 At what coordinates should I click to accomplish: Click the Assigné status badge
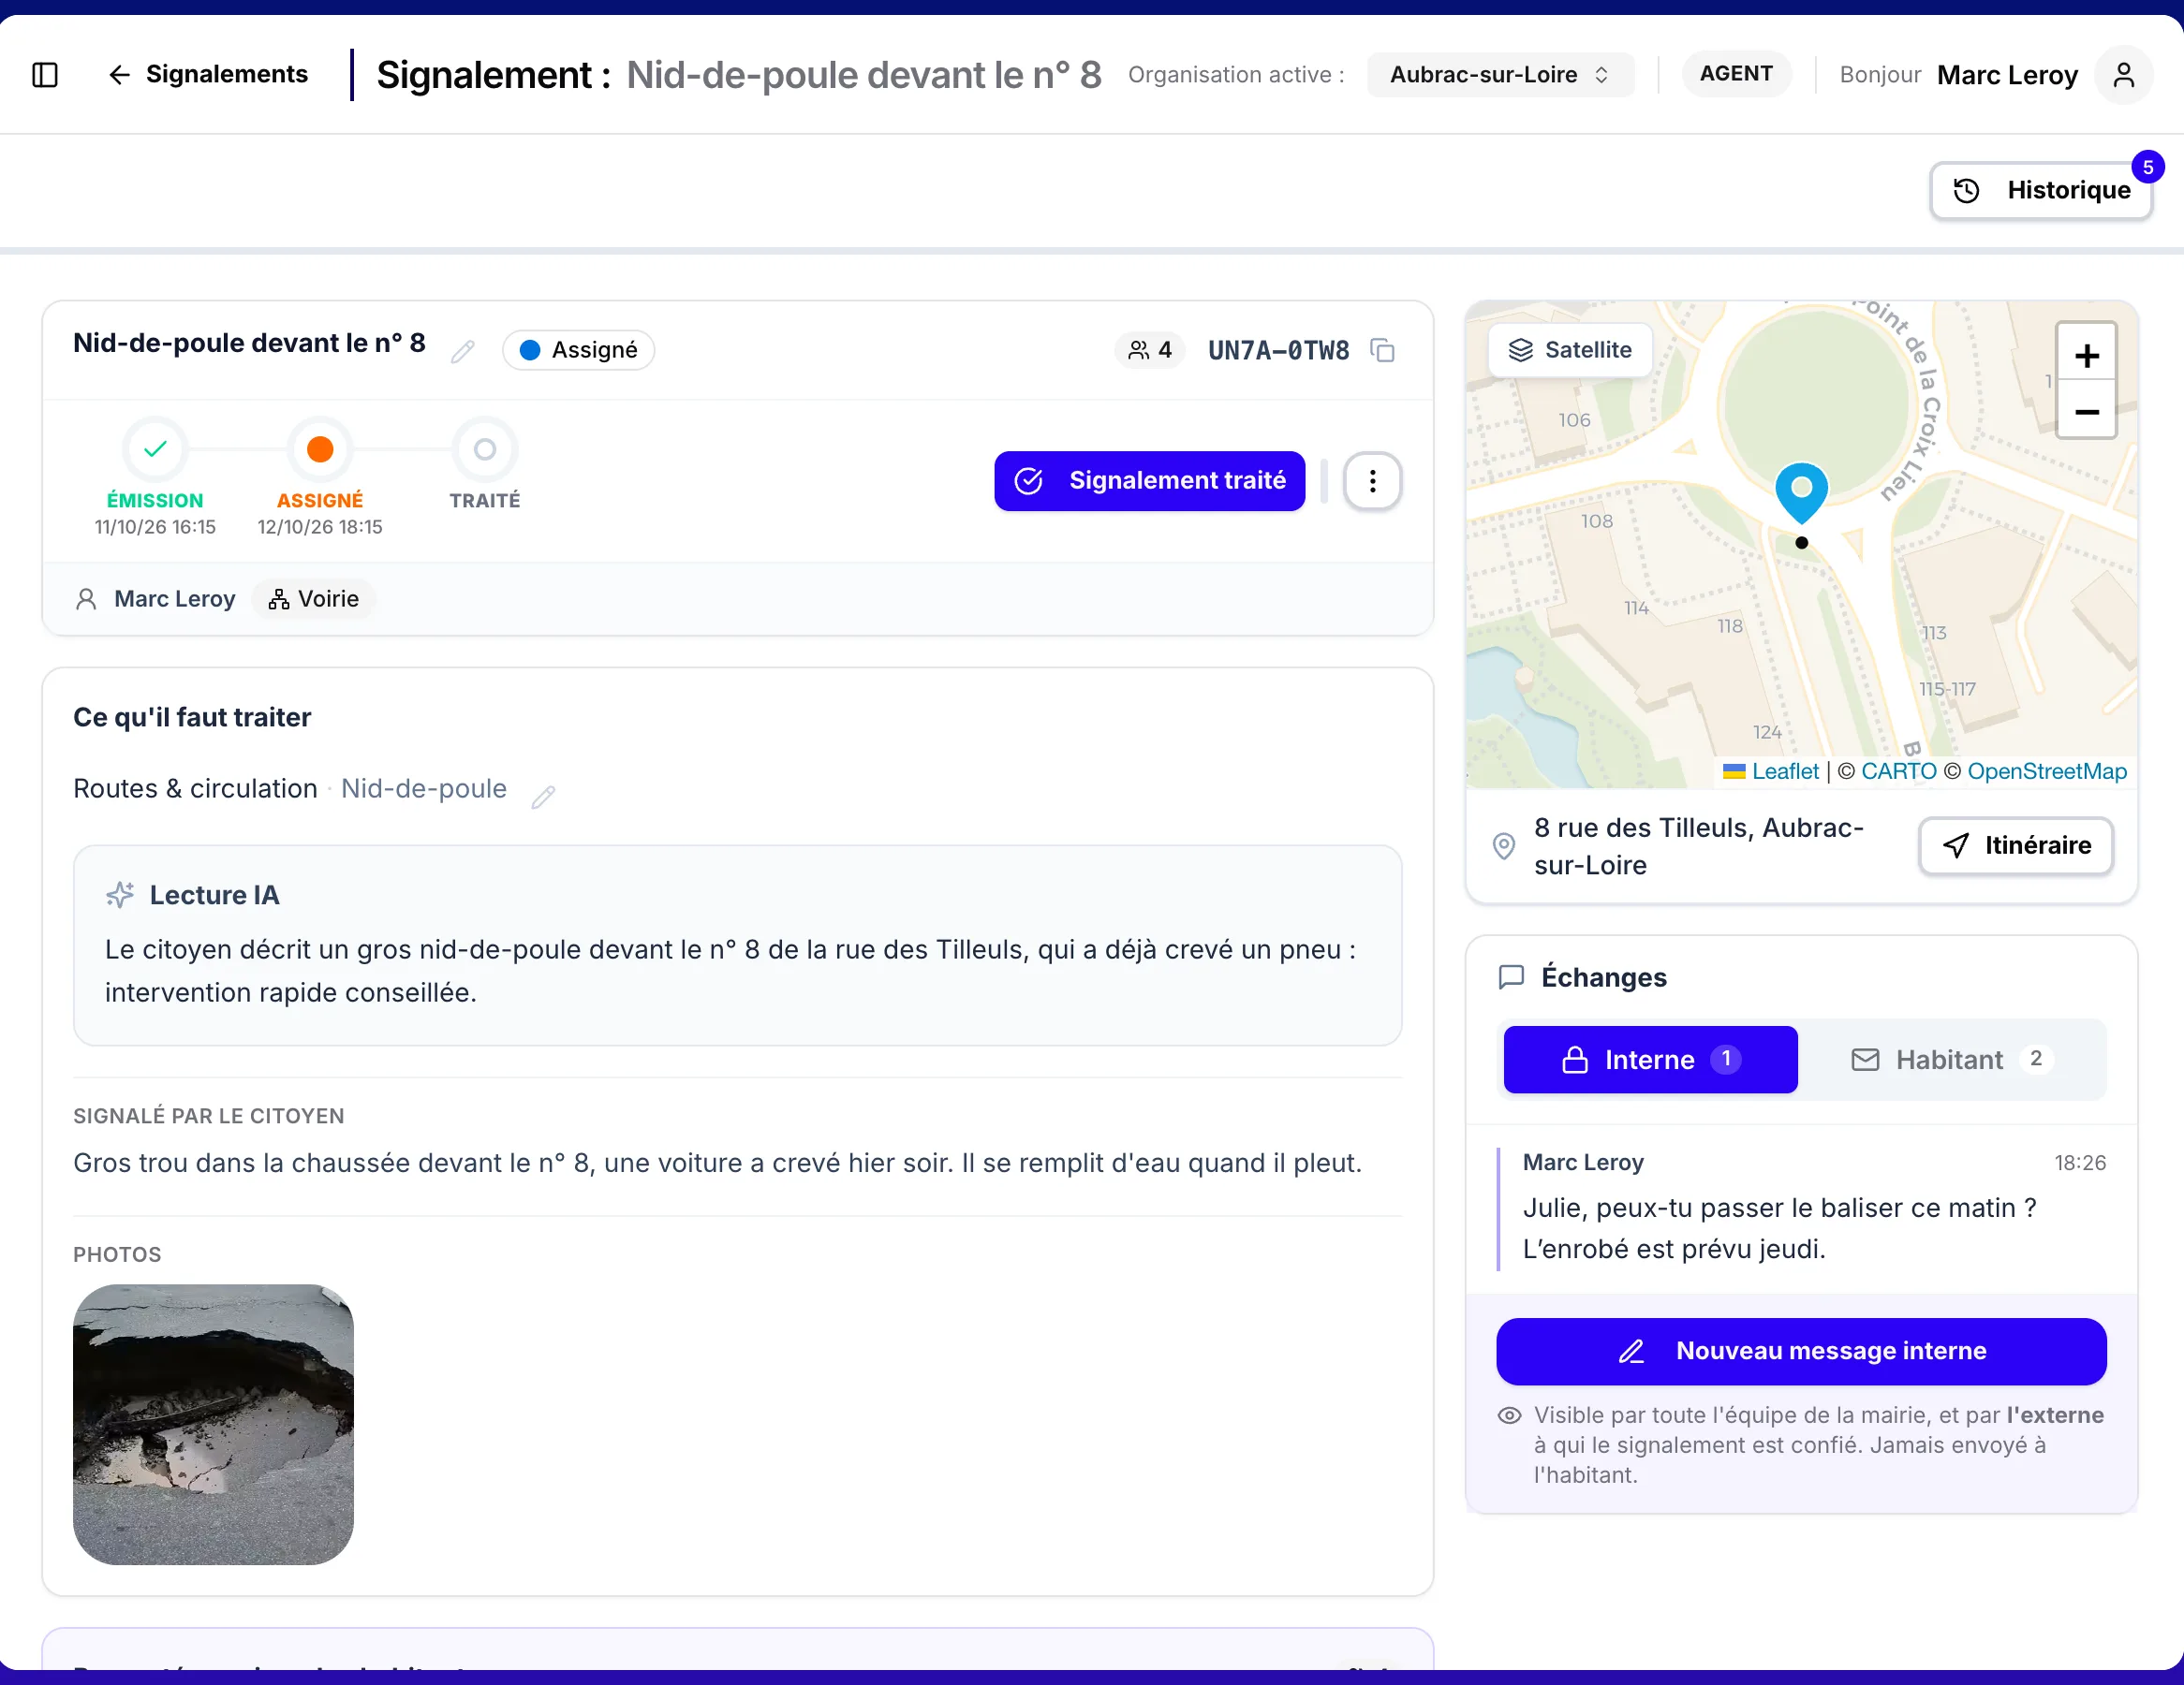[579, 350]
